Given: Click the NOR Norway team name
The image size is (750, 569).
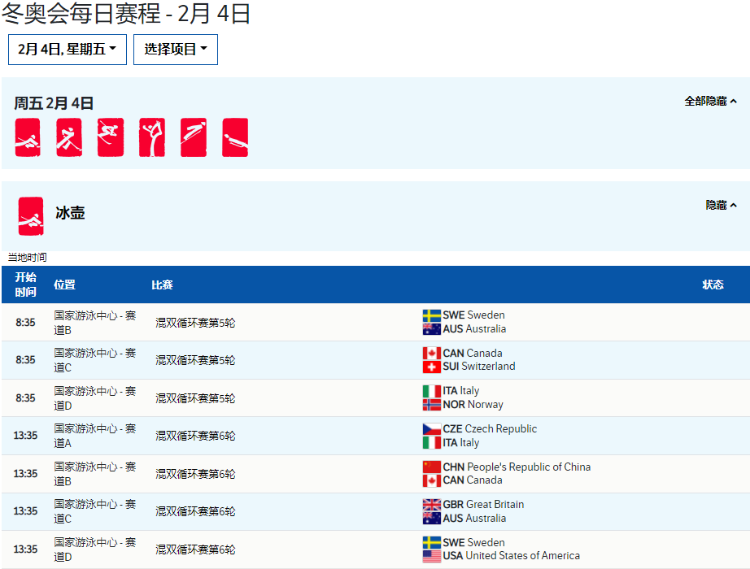Looking at the screenshot, I should [x=473, y=405].
